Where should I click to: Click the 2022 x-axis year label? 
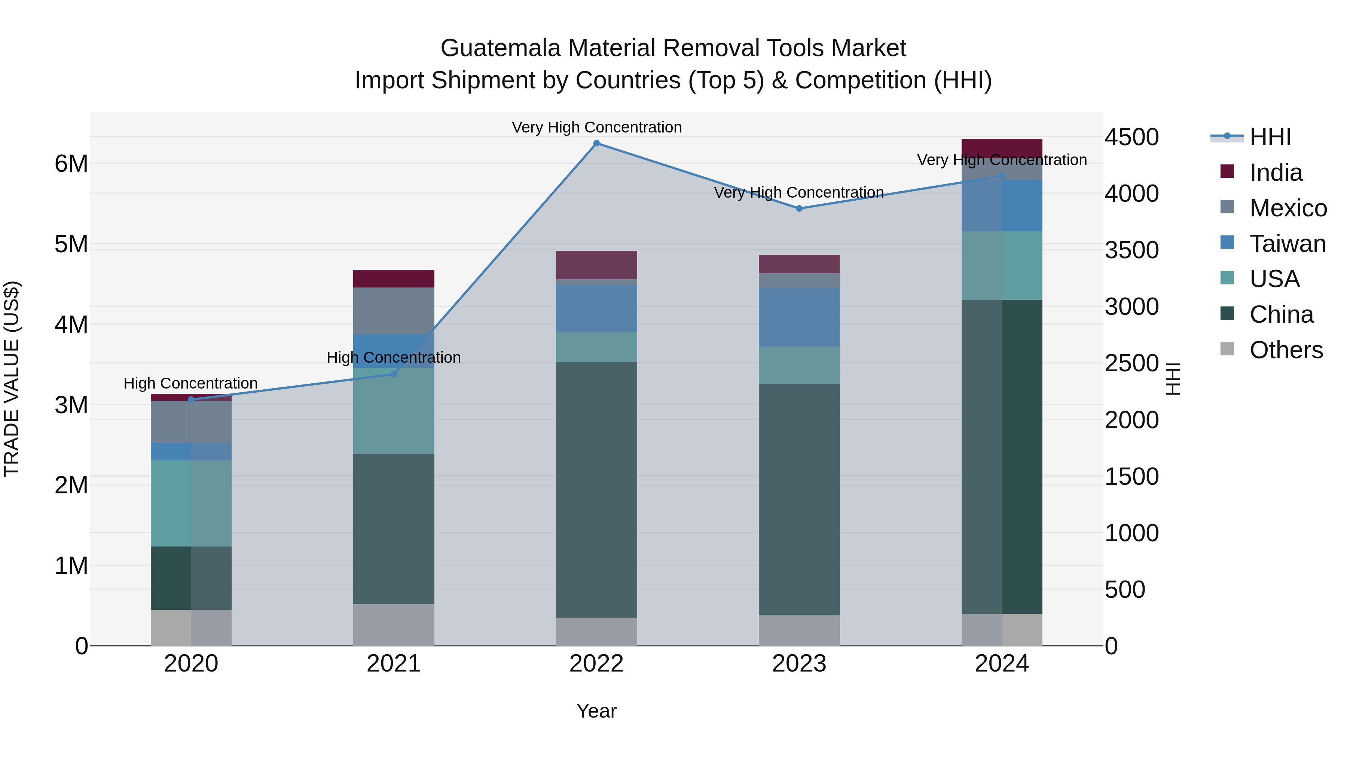click(597, 664)
